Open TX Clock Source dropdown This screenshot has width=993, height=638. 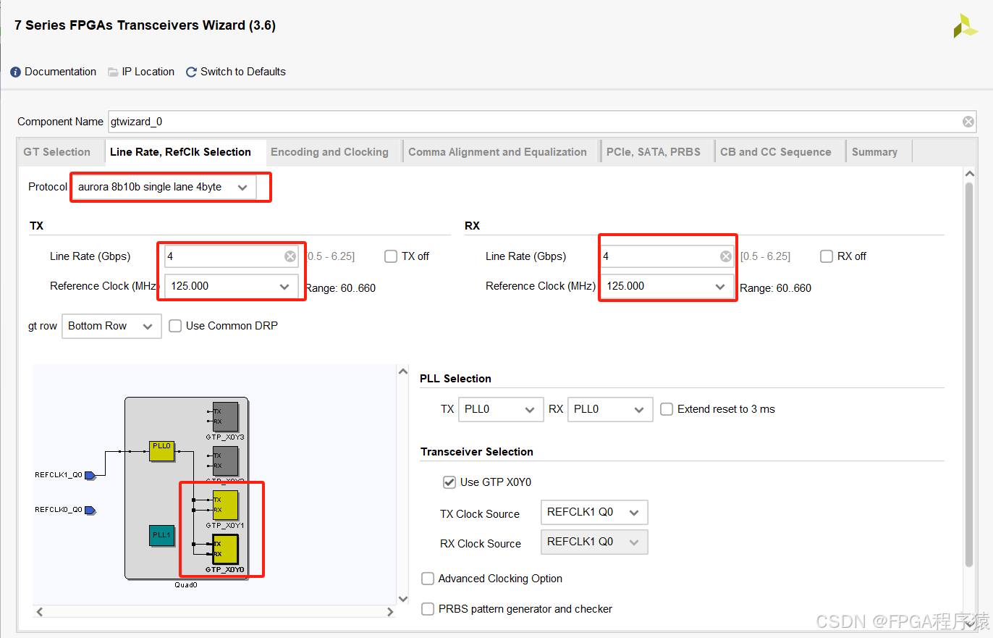594,512
